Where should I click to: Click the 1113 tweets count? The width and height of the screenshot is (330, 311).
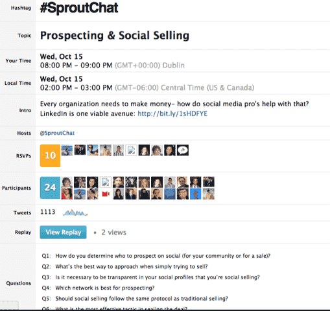point(48,212)
